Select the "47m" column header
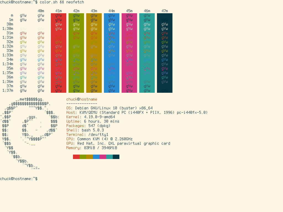283x212 pixels. 165,11
